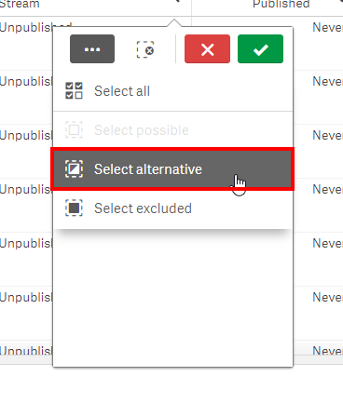Click the clear selection icon
This screenshot has height=403, width=343.
[x=145, y=49]
